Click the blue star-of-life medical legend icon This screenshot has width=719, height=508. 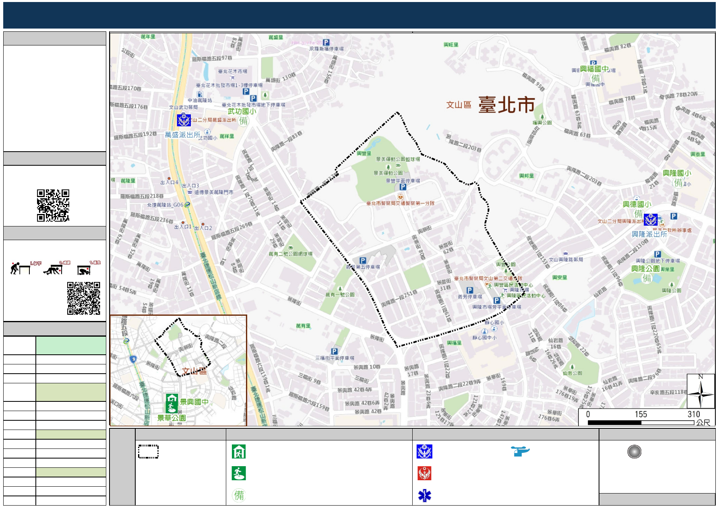(x=424, y=496)
